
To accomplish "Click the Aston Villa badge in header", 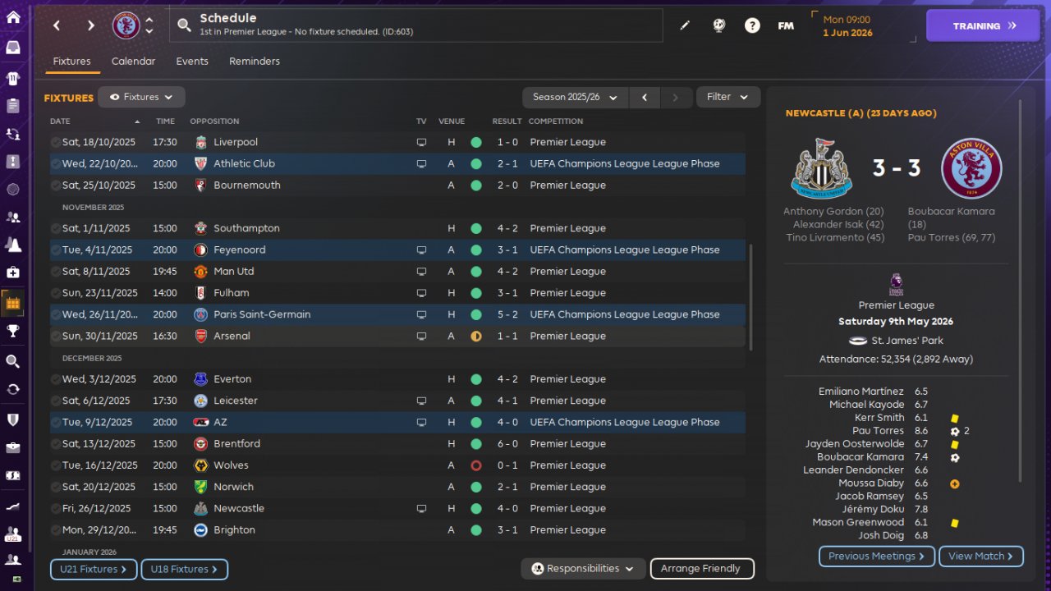I will coord(126,25).
